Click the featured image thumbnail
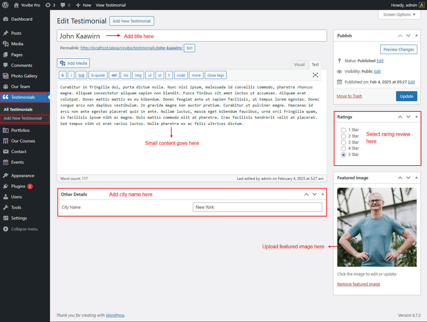427x322 pixels. (377, 227)
